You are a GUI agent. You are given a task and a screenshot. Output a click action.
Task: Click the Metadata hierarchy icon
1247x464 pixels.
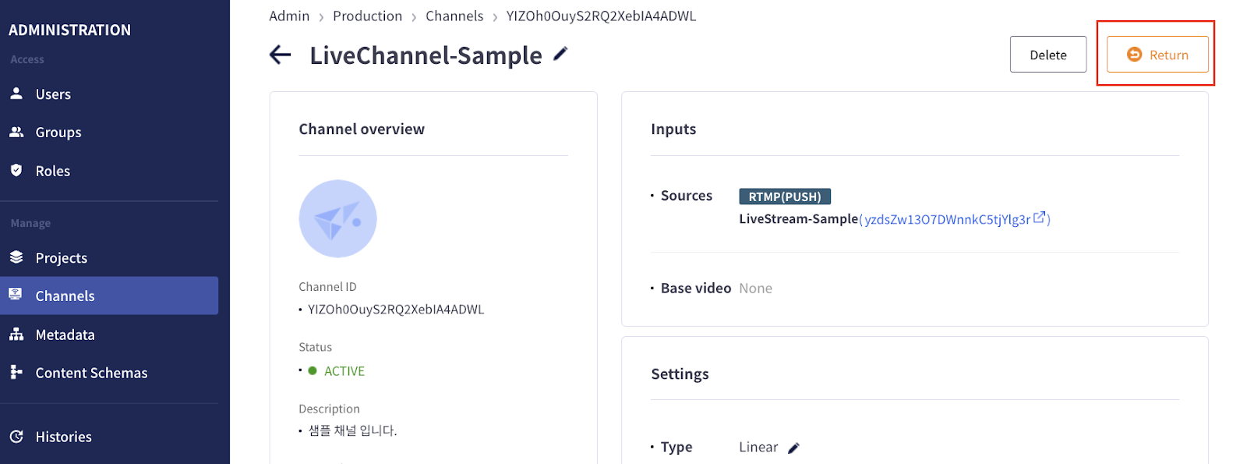point(16,335)
